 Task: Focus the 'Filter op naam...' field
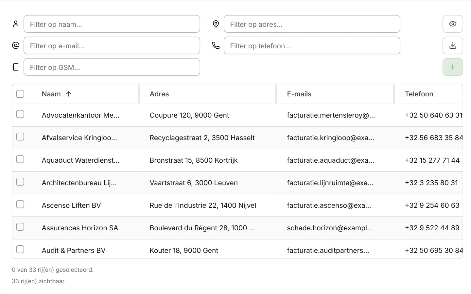pos(112,24)
